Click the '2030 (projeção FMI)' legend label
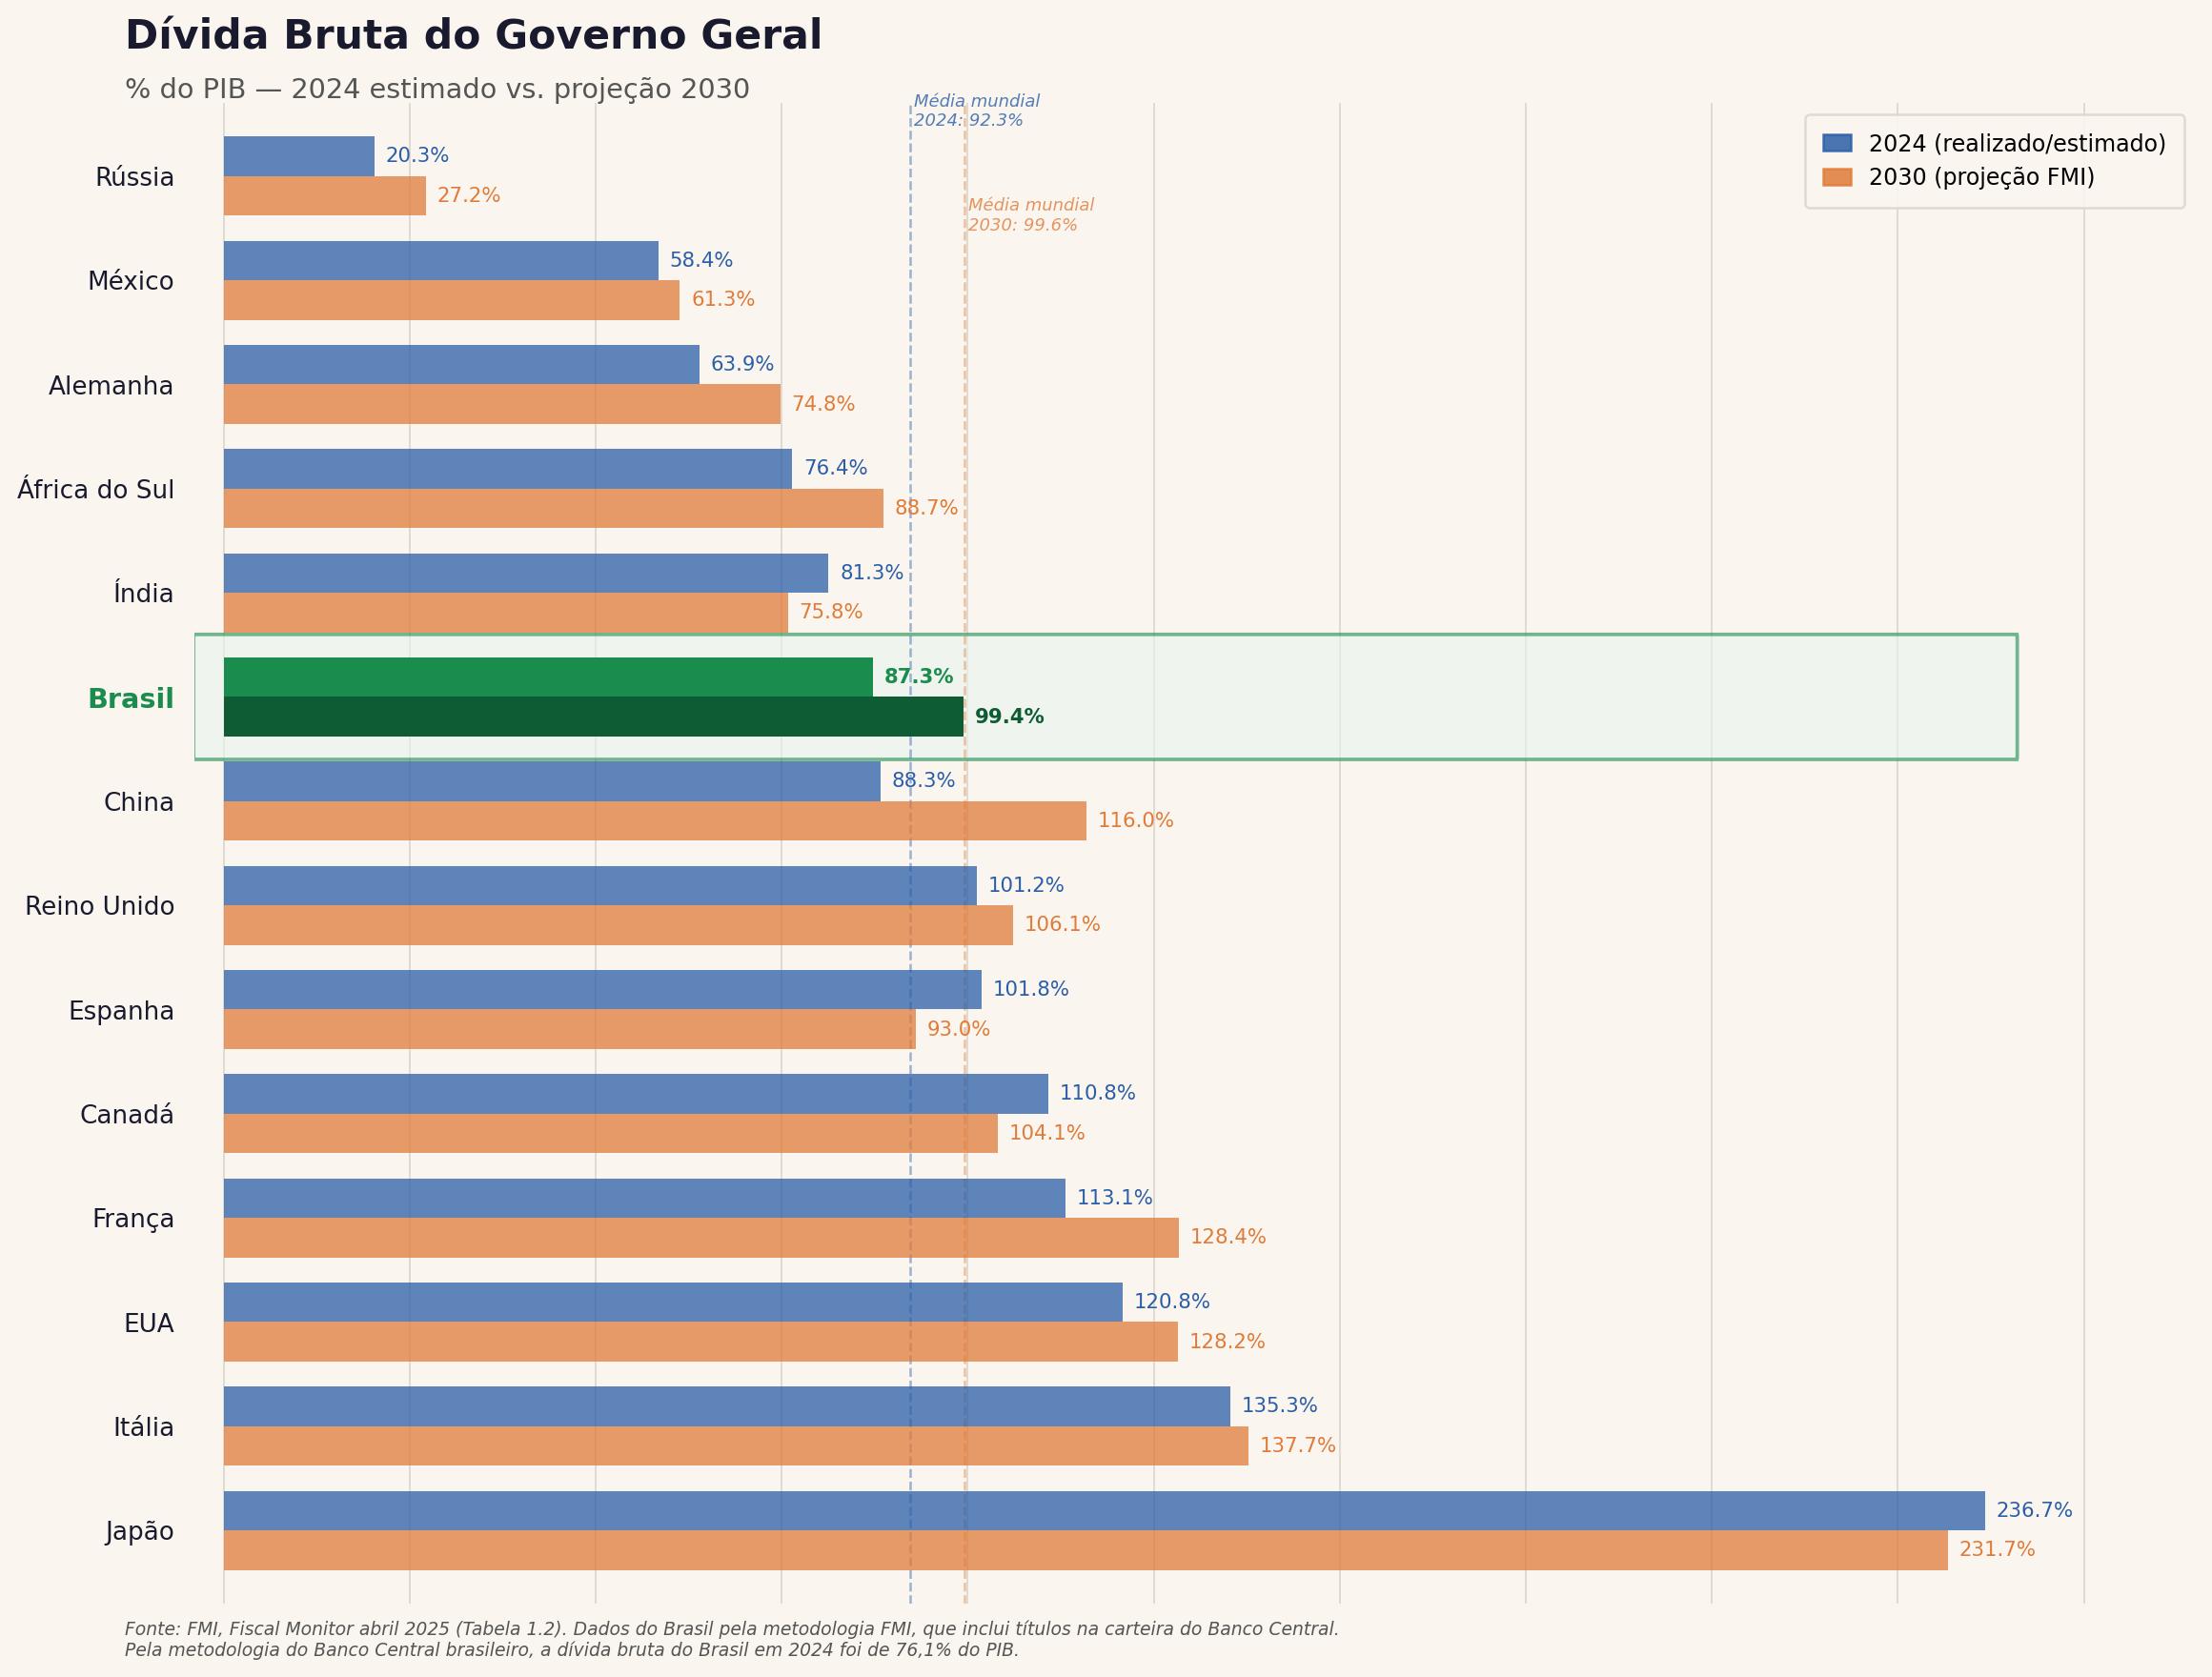2212x1677 pixels. point(1981,177)
